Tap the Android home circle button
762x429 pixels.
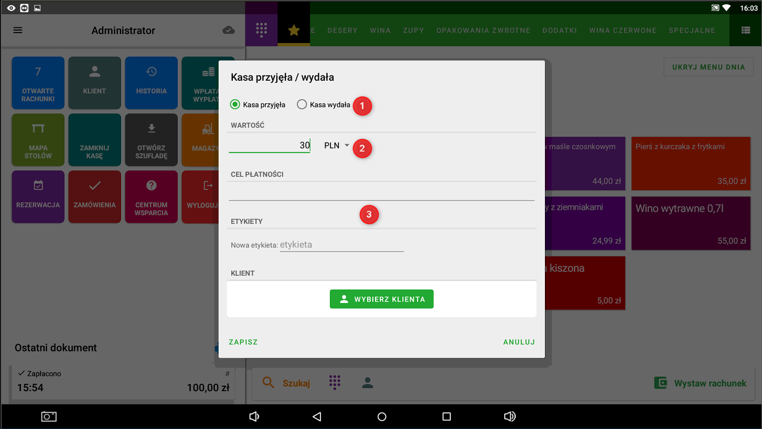[382, 416]
